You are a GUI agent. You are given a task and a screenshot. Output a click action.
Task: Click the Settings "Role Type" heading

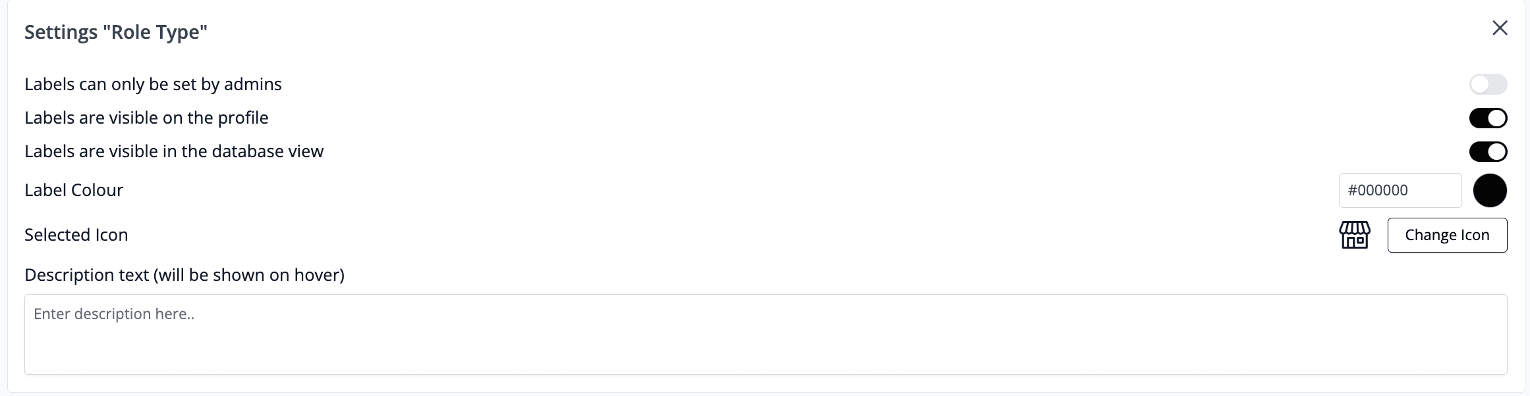[x=116, y=32]
